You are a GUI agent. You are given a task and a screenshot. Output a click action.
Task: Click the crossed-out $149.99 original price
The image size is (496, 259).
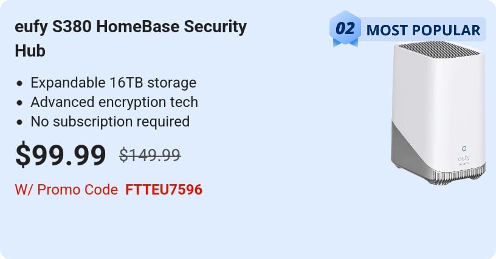tap(150, 155)
